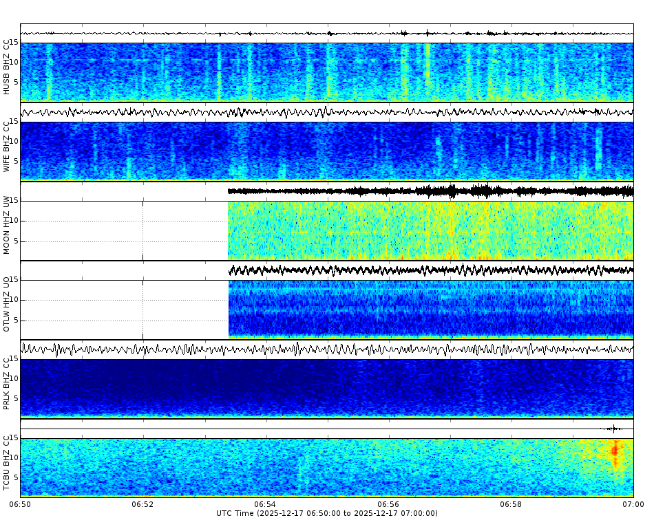Select the WIFE BHZ CC station label
This screenshot has width=654, height=520.
7,146
